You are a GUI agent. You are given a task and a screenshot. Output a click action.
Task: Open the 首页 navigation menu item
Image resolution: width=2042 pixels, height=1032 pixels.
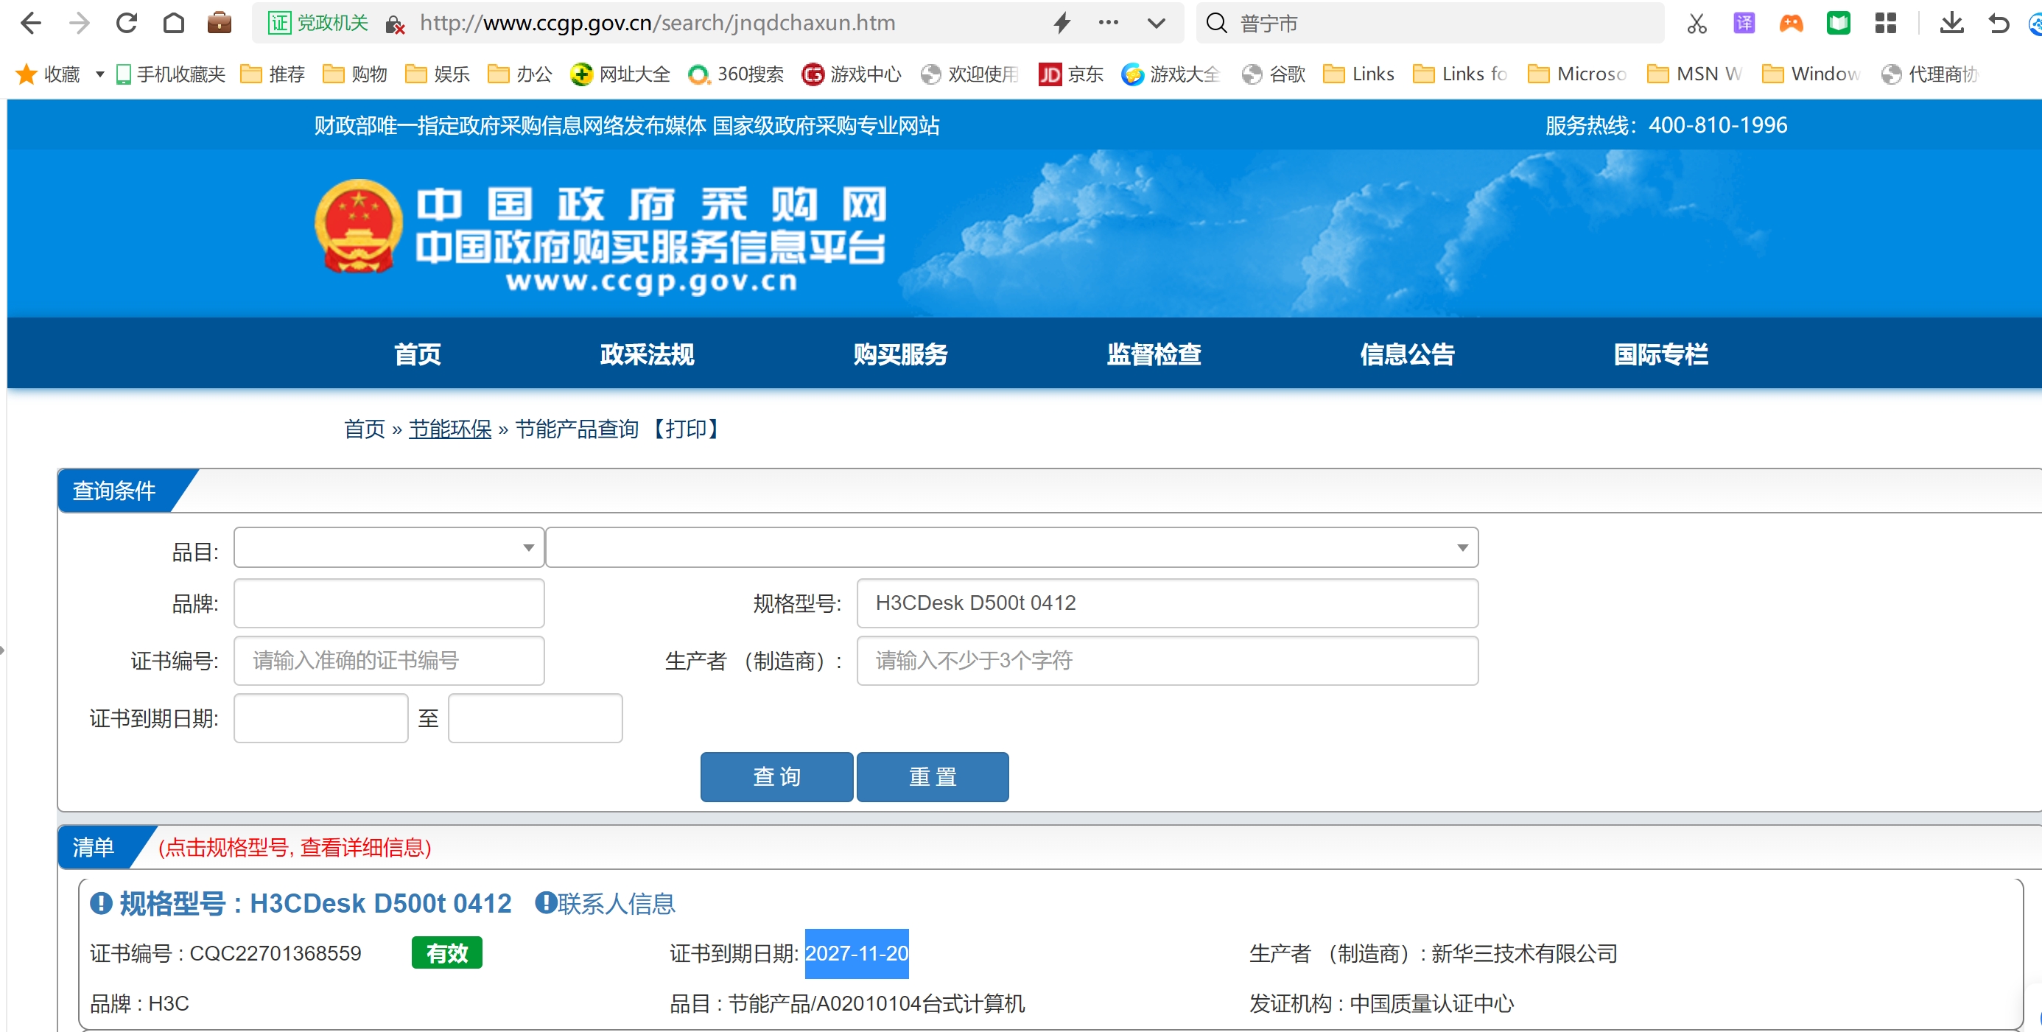(417, 354)
